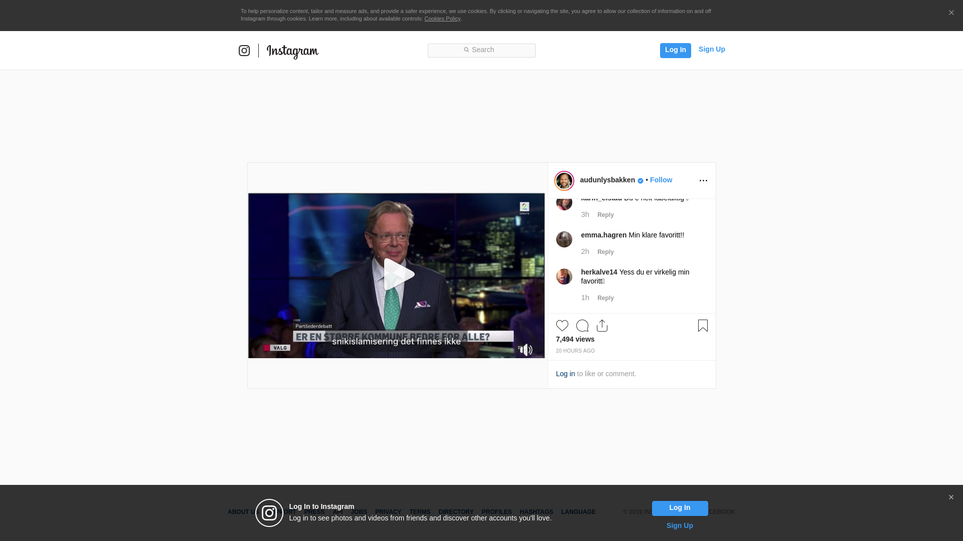Click the verified badge next to audunlysbakken
The image size is (963, 541).
click(x=640, y=181)
